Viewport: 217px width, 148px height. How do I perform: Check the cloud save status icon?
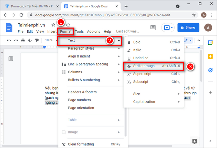tap(68, 25)
